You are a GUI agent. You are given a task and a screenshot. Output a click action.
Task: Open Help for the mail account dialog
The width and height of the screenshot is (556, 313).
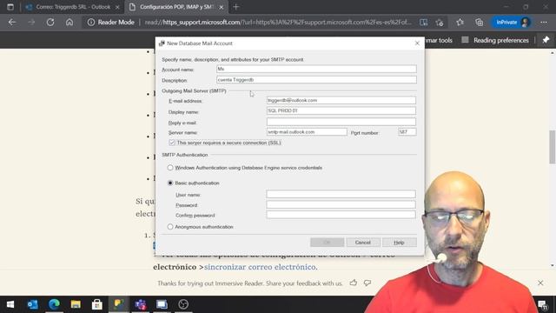pyautogui.click(x=400, y=243)
